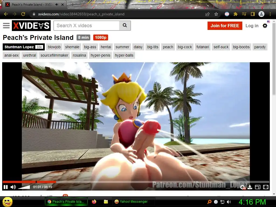Open the player HD quality settings
This screenshot has height=207, width=276.
tap(243, 187)
